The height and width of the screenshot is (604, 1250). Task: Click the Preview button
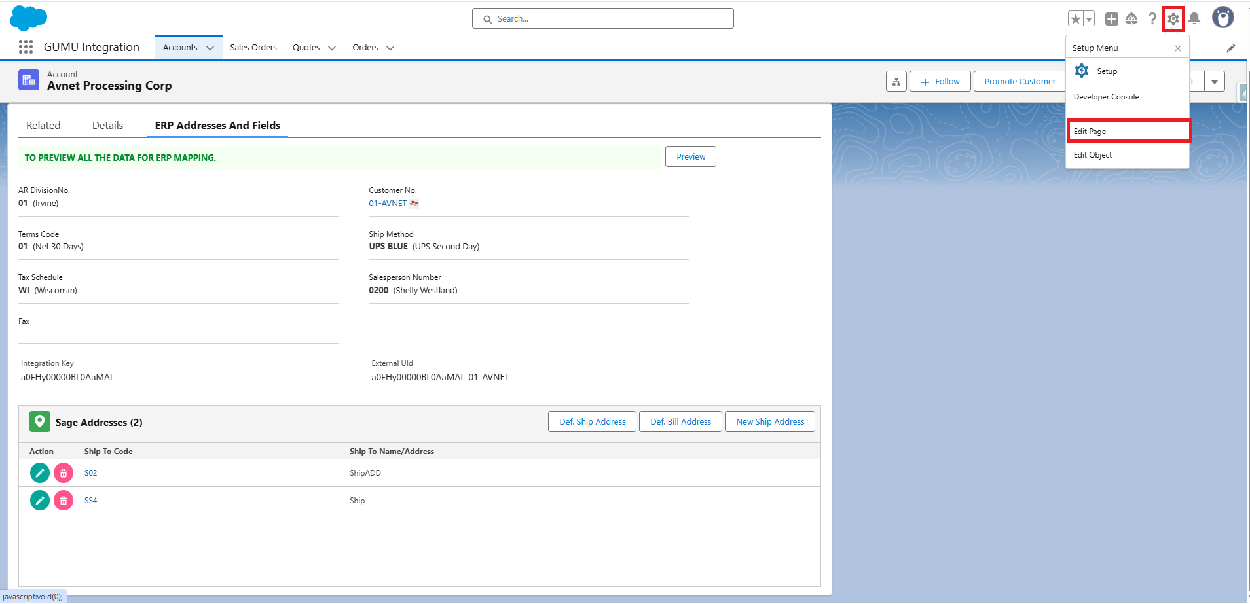[691, 156]
